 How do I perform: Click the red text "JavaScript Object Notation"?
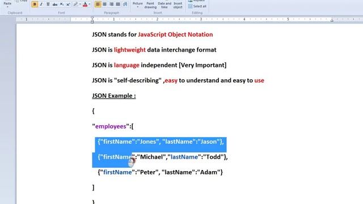pyautogui.click(x=175, y=35)
